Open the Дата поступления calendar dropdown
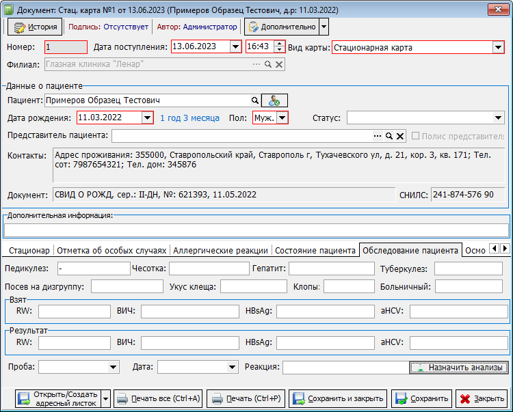The image size is (513, 412). tap(235, 46)
